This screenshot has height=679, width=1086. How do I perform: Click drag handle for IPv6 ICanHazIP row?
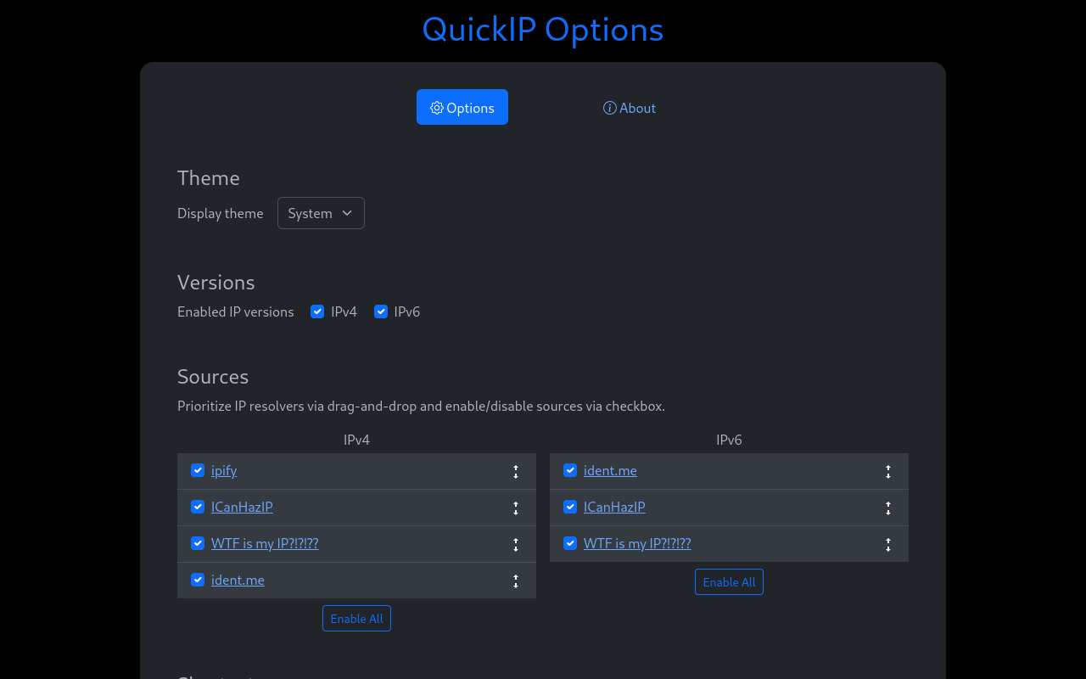coord(887,508)
